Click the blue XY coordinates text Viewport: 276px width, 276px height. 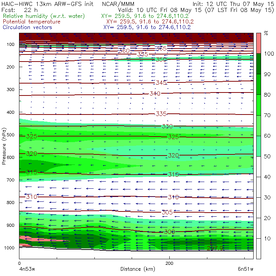click(x=147, y=27)
